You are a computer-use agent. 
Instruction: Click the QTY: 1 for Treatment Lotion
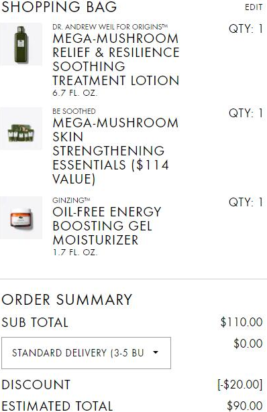pyautogui.click(x=246, y=29)
